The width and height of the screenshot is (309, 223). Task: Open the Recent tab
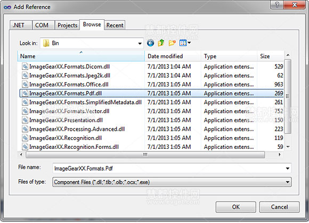115,25
